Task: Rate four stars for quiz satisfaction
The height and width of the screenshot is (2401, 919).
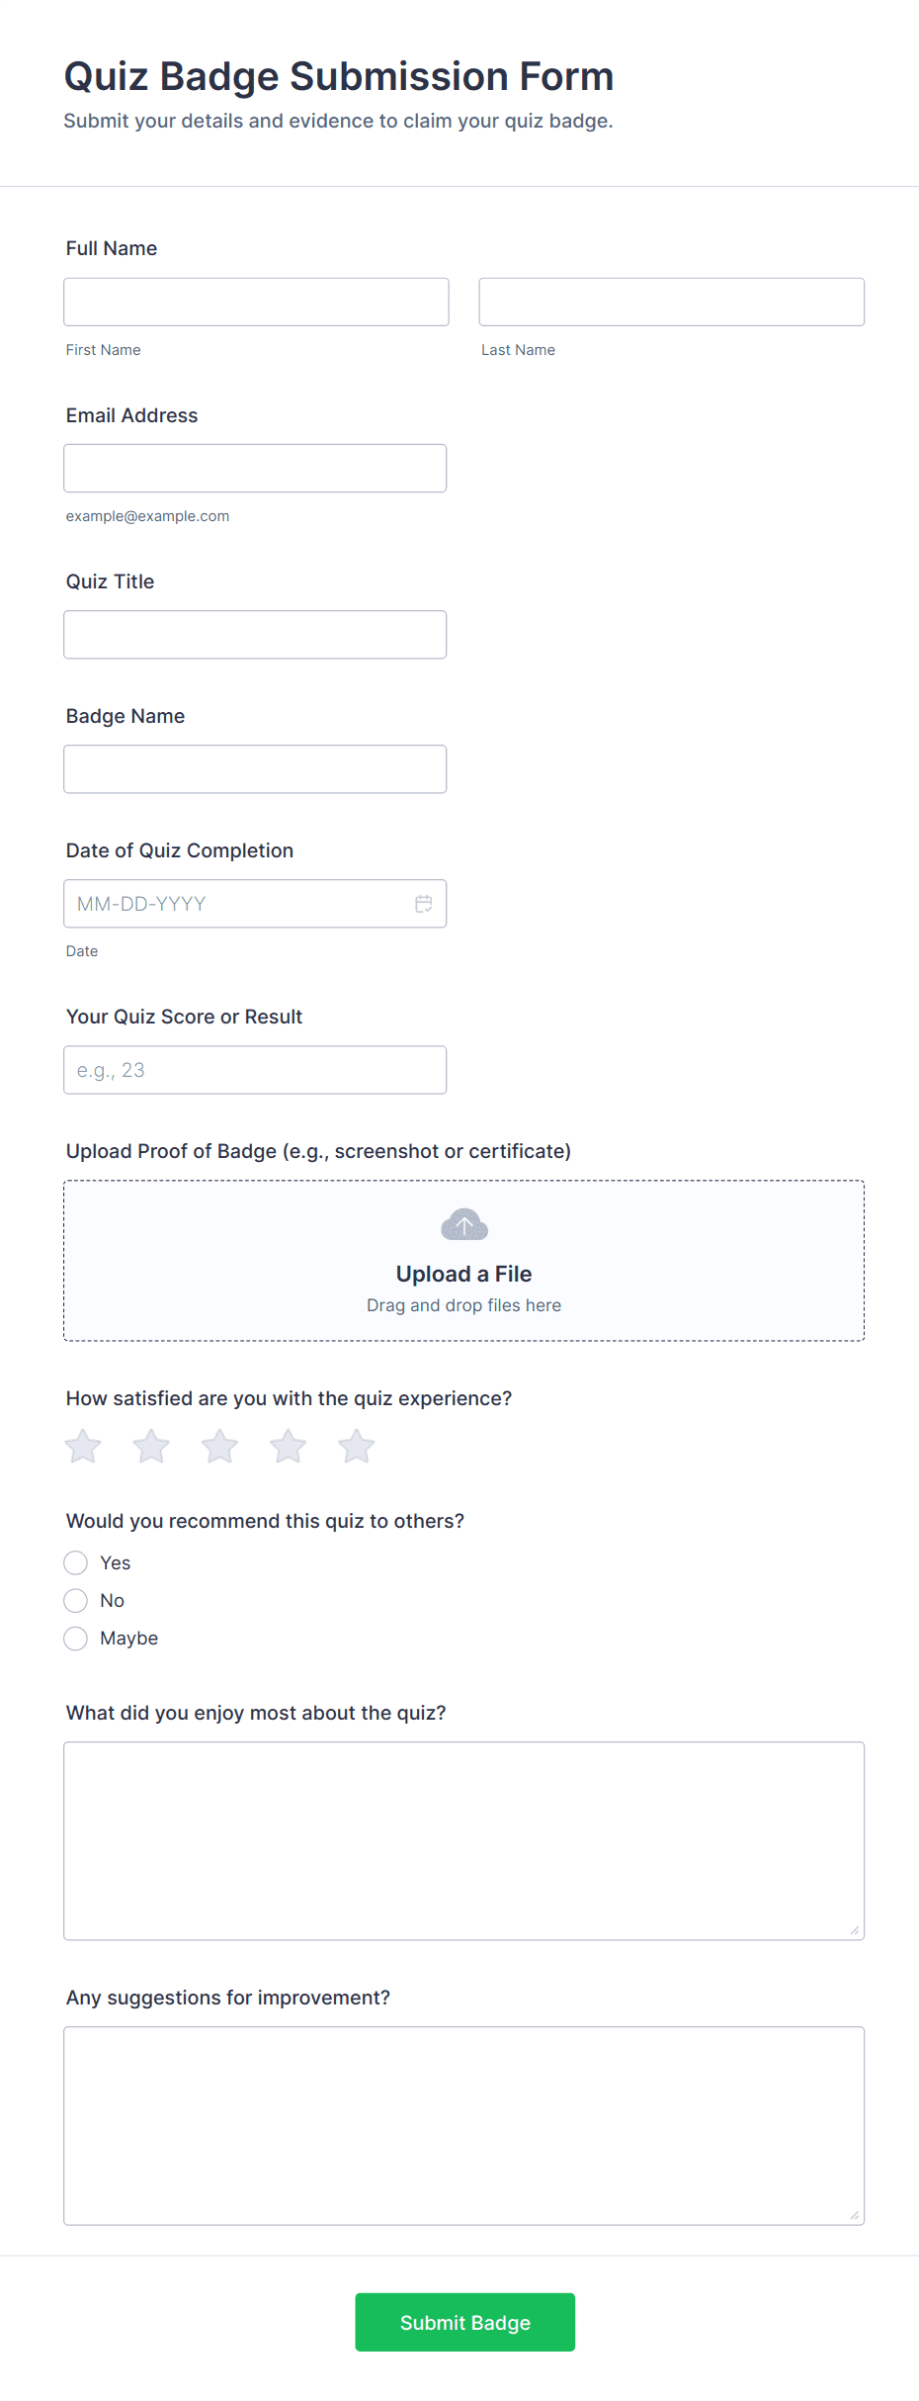Action: pyautogui.click(x=288, y=1447)
